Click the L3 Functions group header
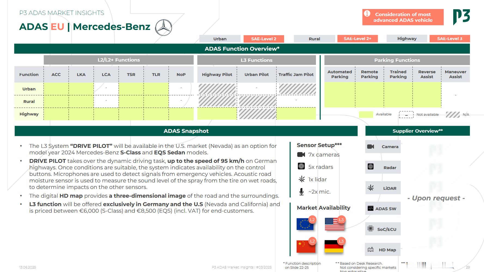Screen dimensions: 484x272 pyautogui.click(x=256, y=60)
